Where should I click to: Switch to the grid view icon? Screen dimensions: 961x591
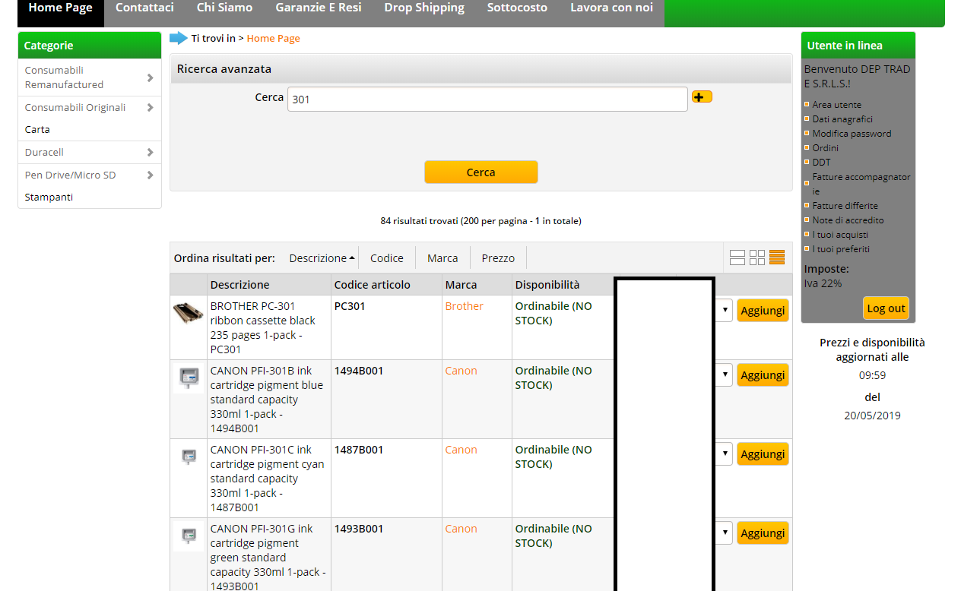756,258
